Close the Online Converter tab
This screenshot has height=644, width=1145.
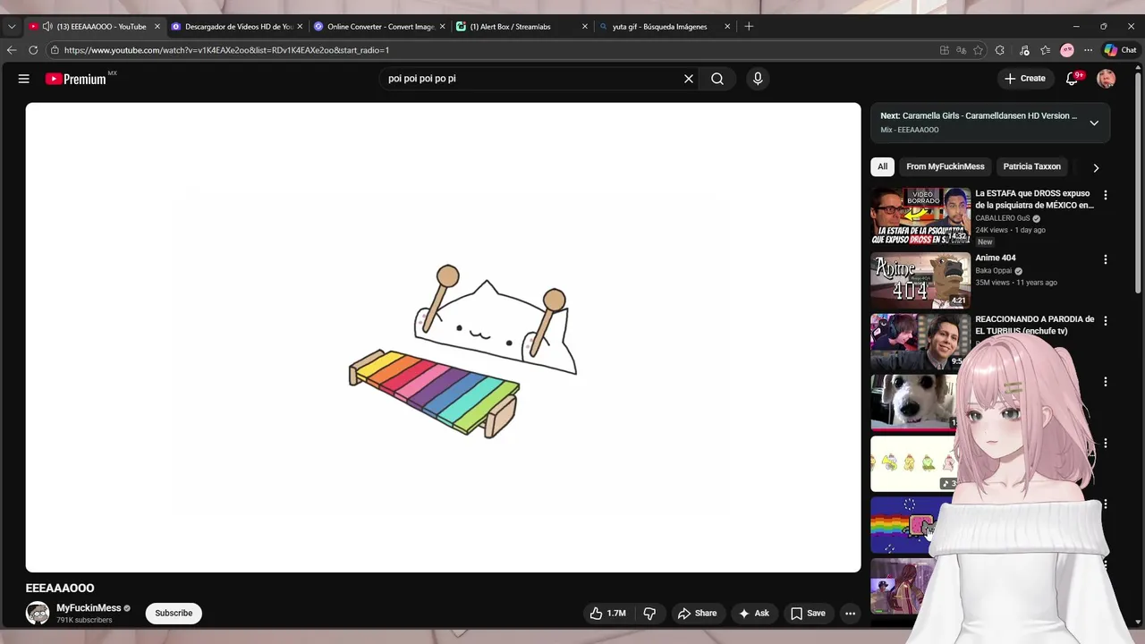click(x=442, y=27)
